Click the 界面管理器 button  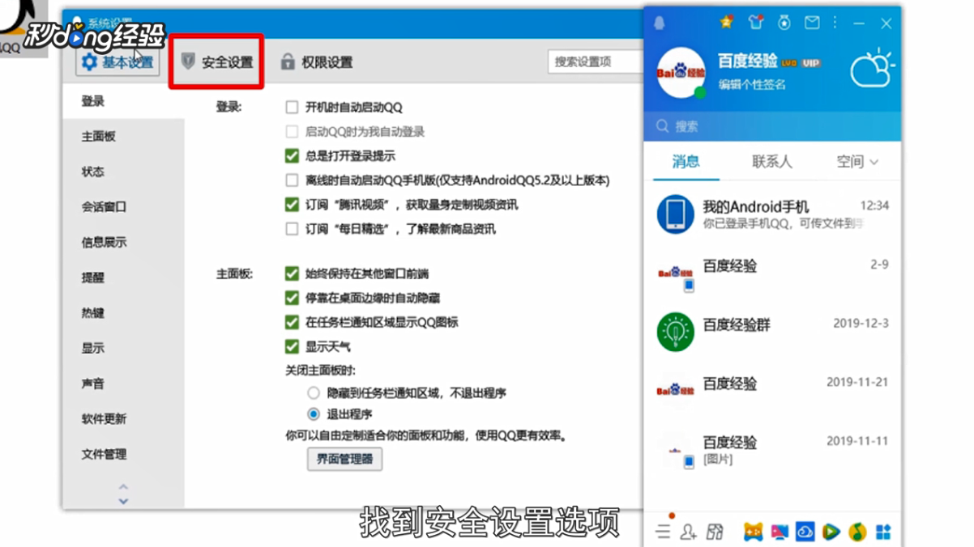(344, 459)
